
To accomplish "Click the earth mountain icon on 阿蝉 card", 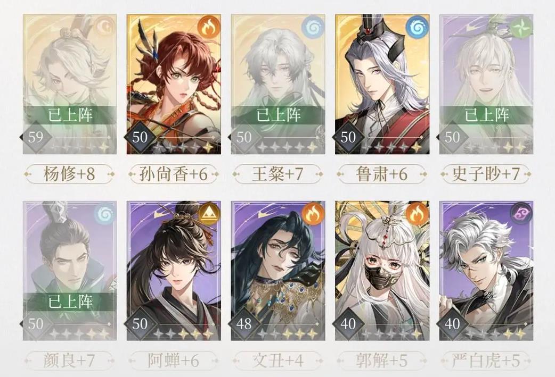I will click(x=208, y=214).
